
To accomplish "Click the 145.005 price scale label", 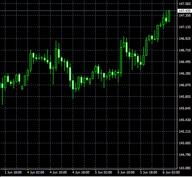I will click(x=185, y=143).
